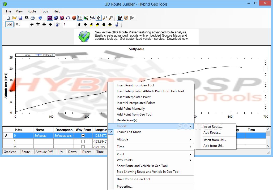Click the down arrow with yellow dot
The height and width of the screenshot is (190, 273).
98,24
